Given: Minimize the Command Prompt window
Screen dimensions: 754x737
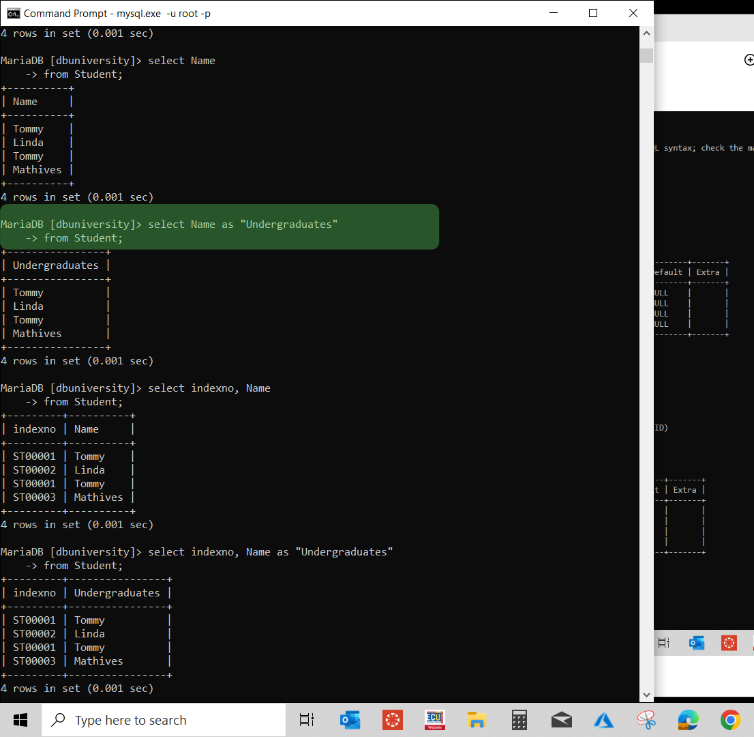Looking at the screenshot, I should click(x=553, y=12).
